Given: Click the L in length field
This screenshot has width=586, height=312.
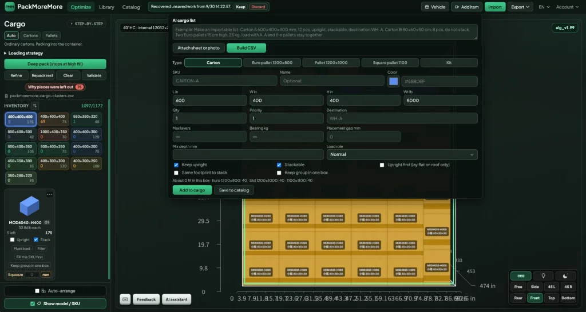Looking at the screenshot, I should (209, 101).
